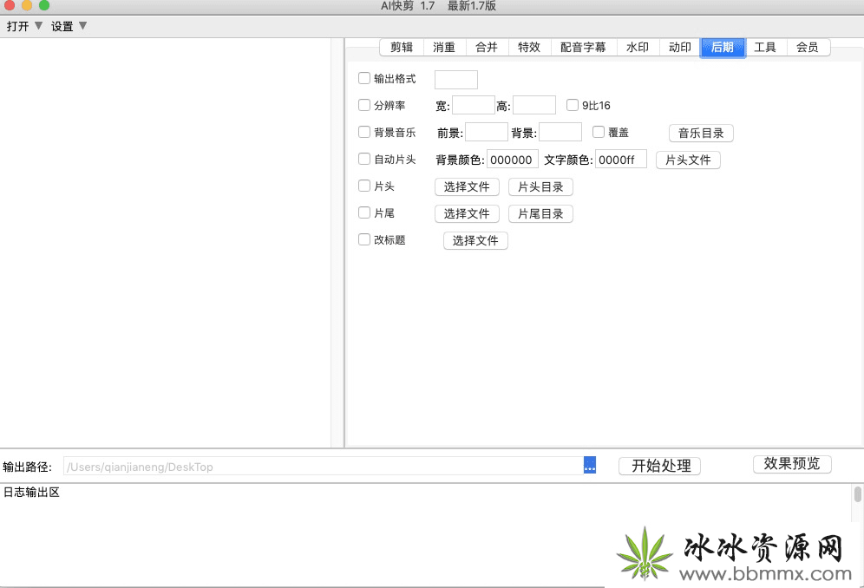864x588 pixels.
Task: Enable the 背景音乐 checkbox
Action: pos(364,132)
